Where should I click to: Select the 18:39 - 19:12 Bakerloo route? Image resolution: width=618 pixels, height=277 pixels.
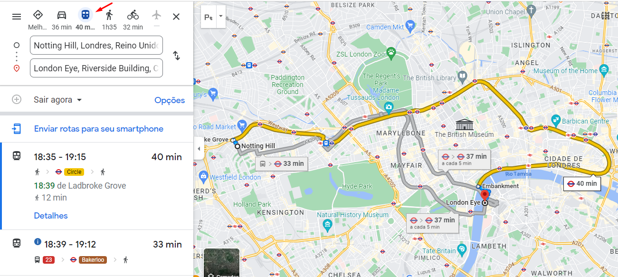point(96,252)
